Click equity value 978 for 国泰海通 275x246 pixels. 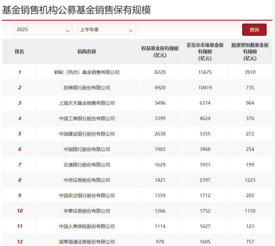160,242
